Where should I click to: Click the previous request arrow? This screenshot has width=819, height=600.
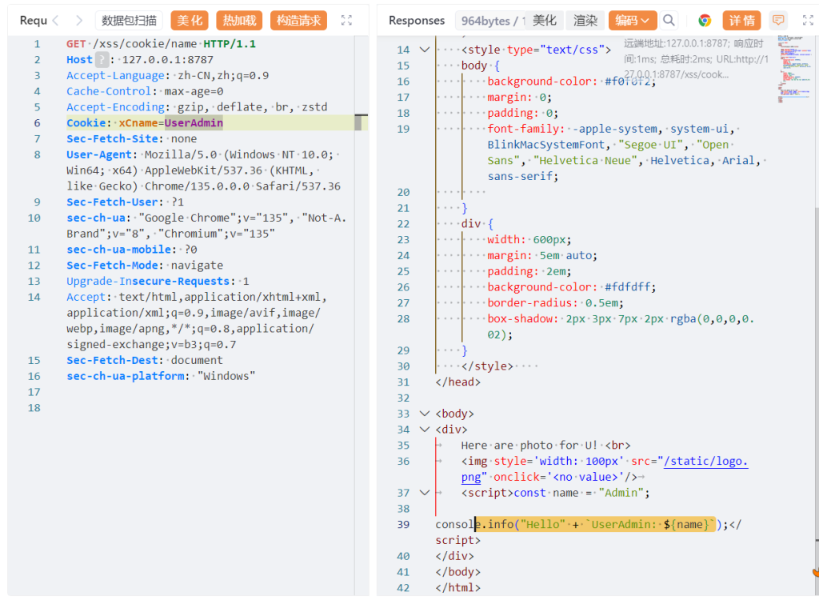[x=56, y=20]
